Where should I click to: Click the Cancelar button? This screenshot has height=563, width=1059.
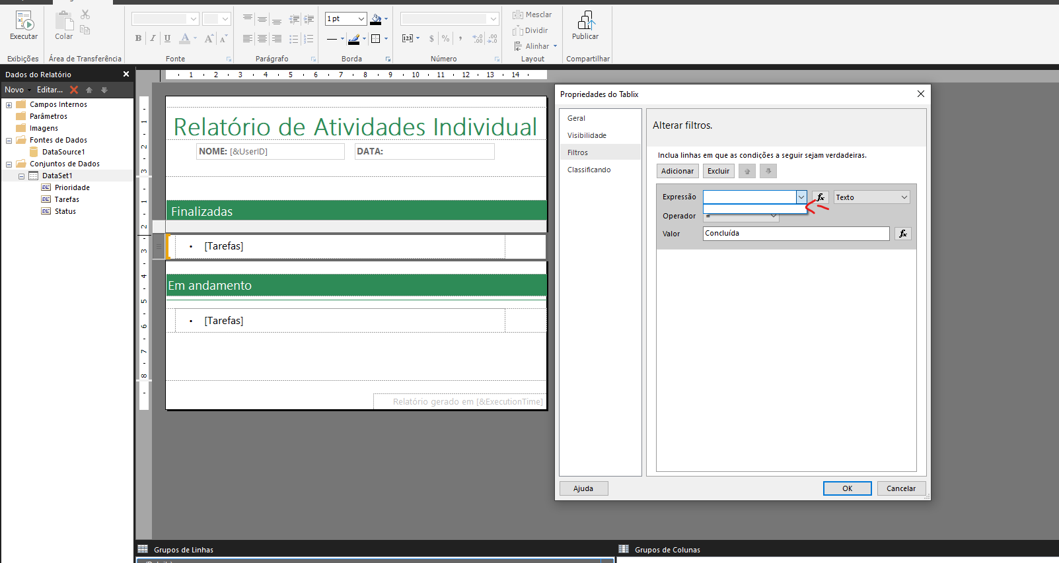[x=901, y=488]
